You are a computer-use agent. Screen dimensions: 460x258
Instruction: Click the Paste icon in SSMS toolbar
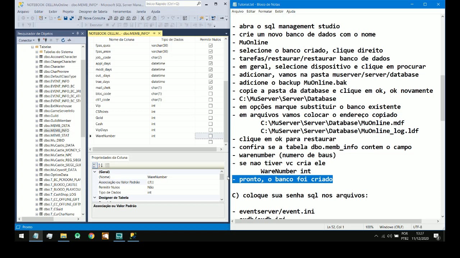pos(154,18)
